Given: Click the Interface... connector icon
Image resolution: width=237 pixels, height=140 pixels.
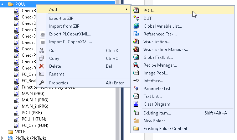Looking at the screenshot, I should coord(136,80).
